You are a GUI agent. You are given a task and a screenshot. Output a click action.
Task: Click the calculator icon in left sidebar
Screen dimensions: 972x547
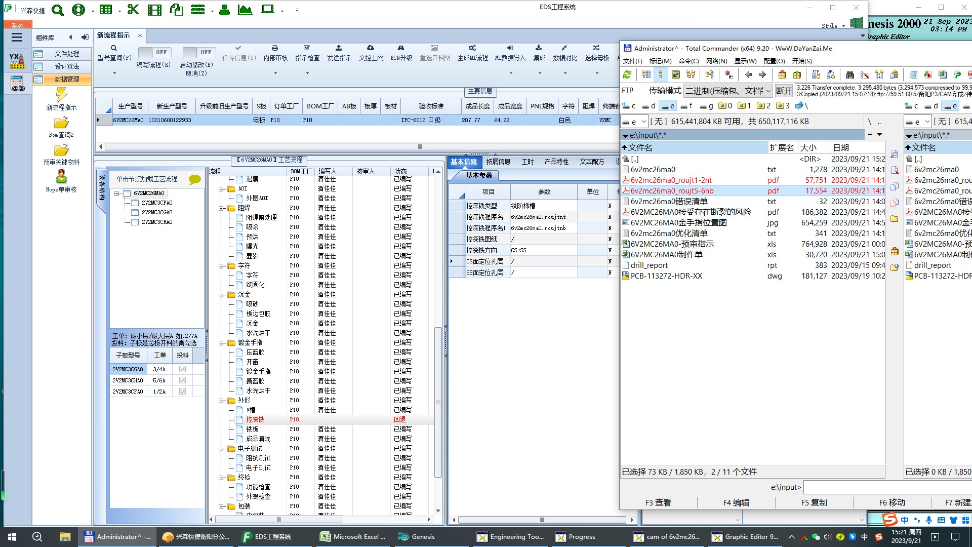17,84
